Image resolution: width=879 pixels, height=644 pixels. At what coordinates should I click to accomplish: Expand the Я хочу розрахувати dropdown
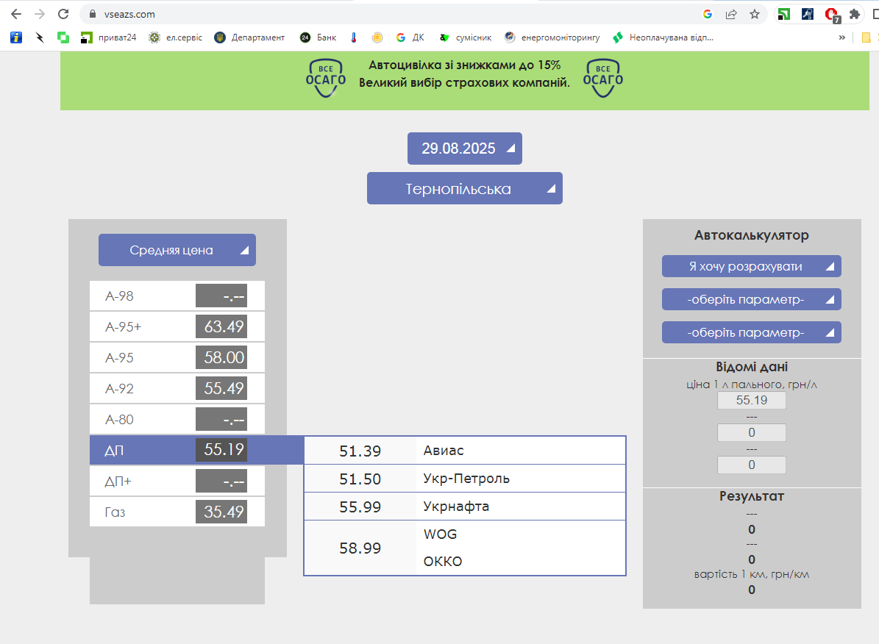751,266
